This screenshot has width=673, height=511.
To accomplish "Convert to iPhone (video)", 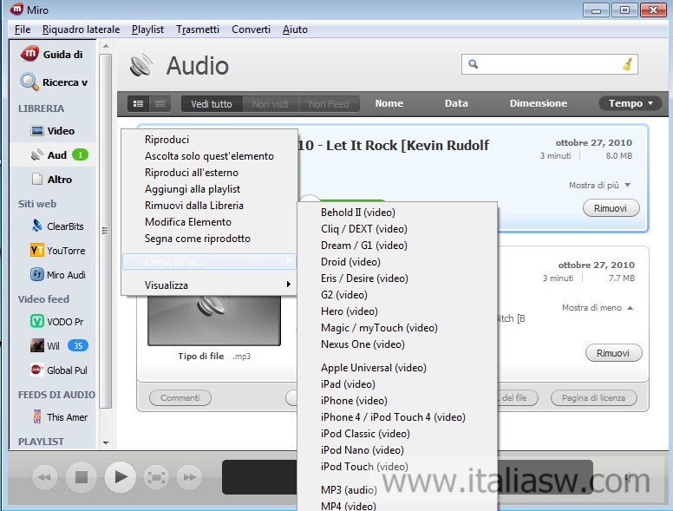I will (x=397, y=401).
